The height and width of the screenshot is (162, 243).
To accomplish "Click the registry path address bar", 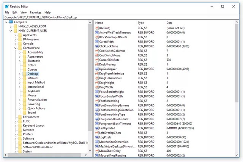I will (121, 17).
